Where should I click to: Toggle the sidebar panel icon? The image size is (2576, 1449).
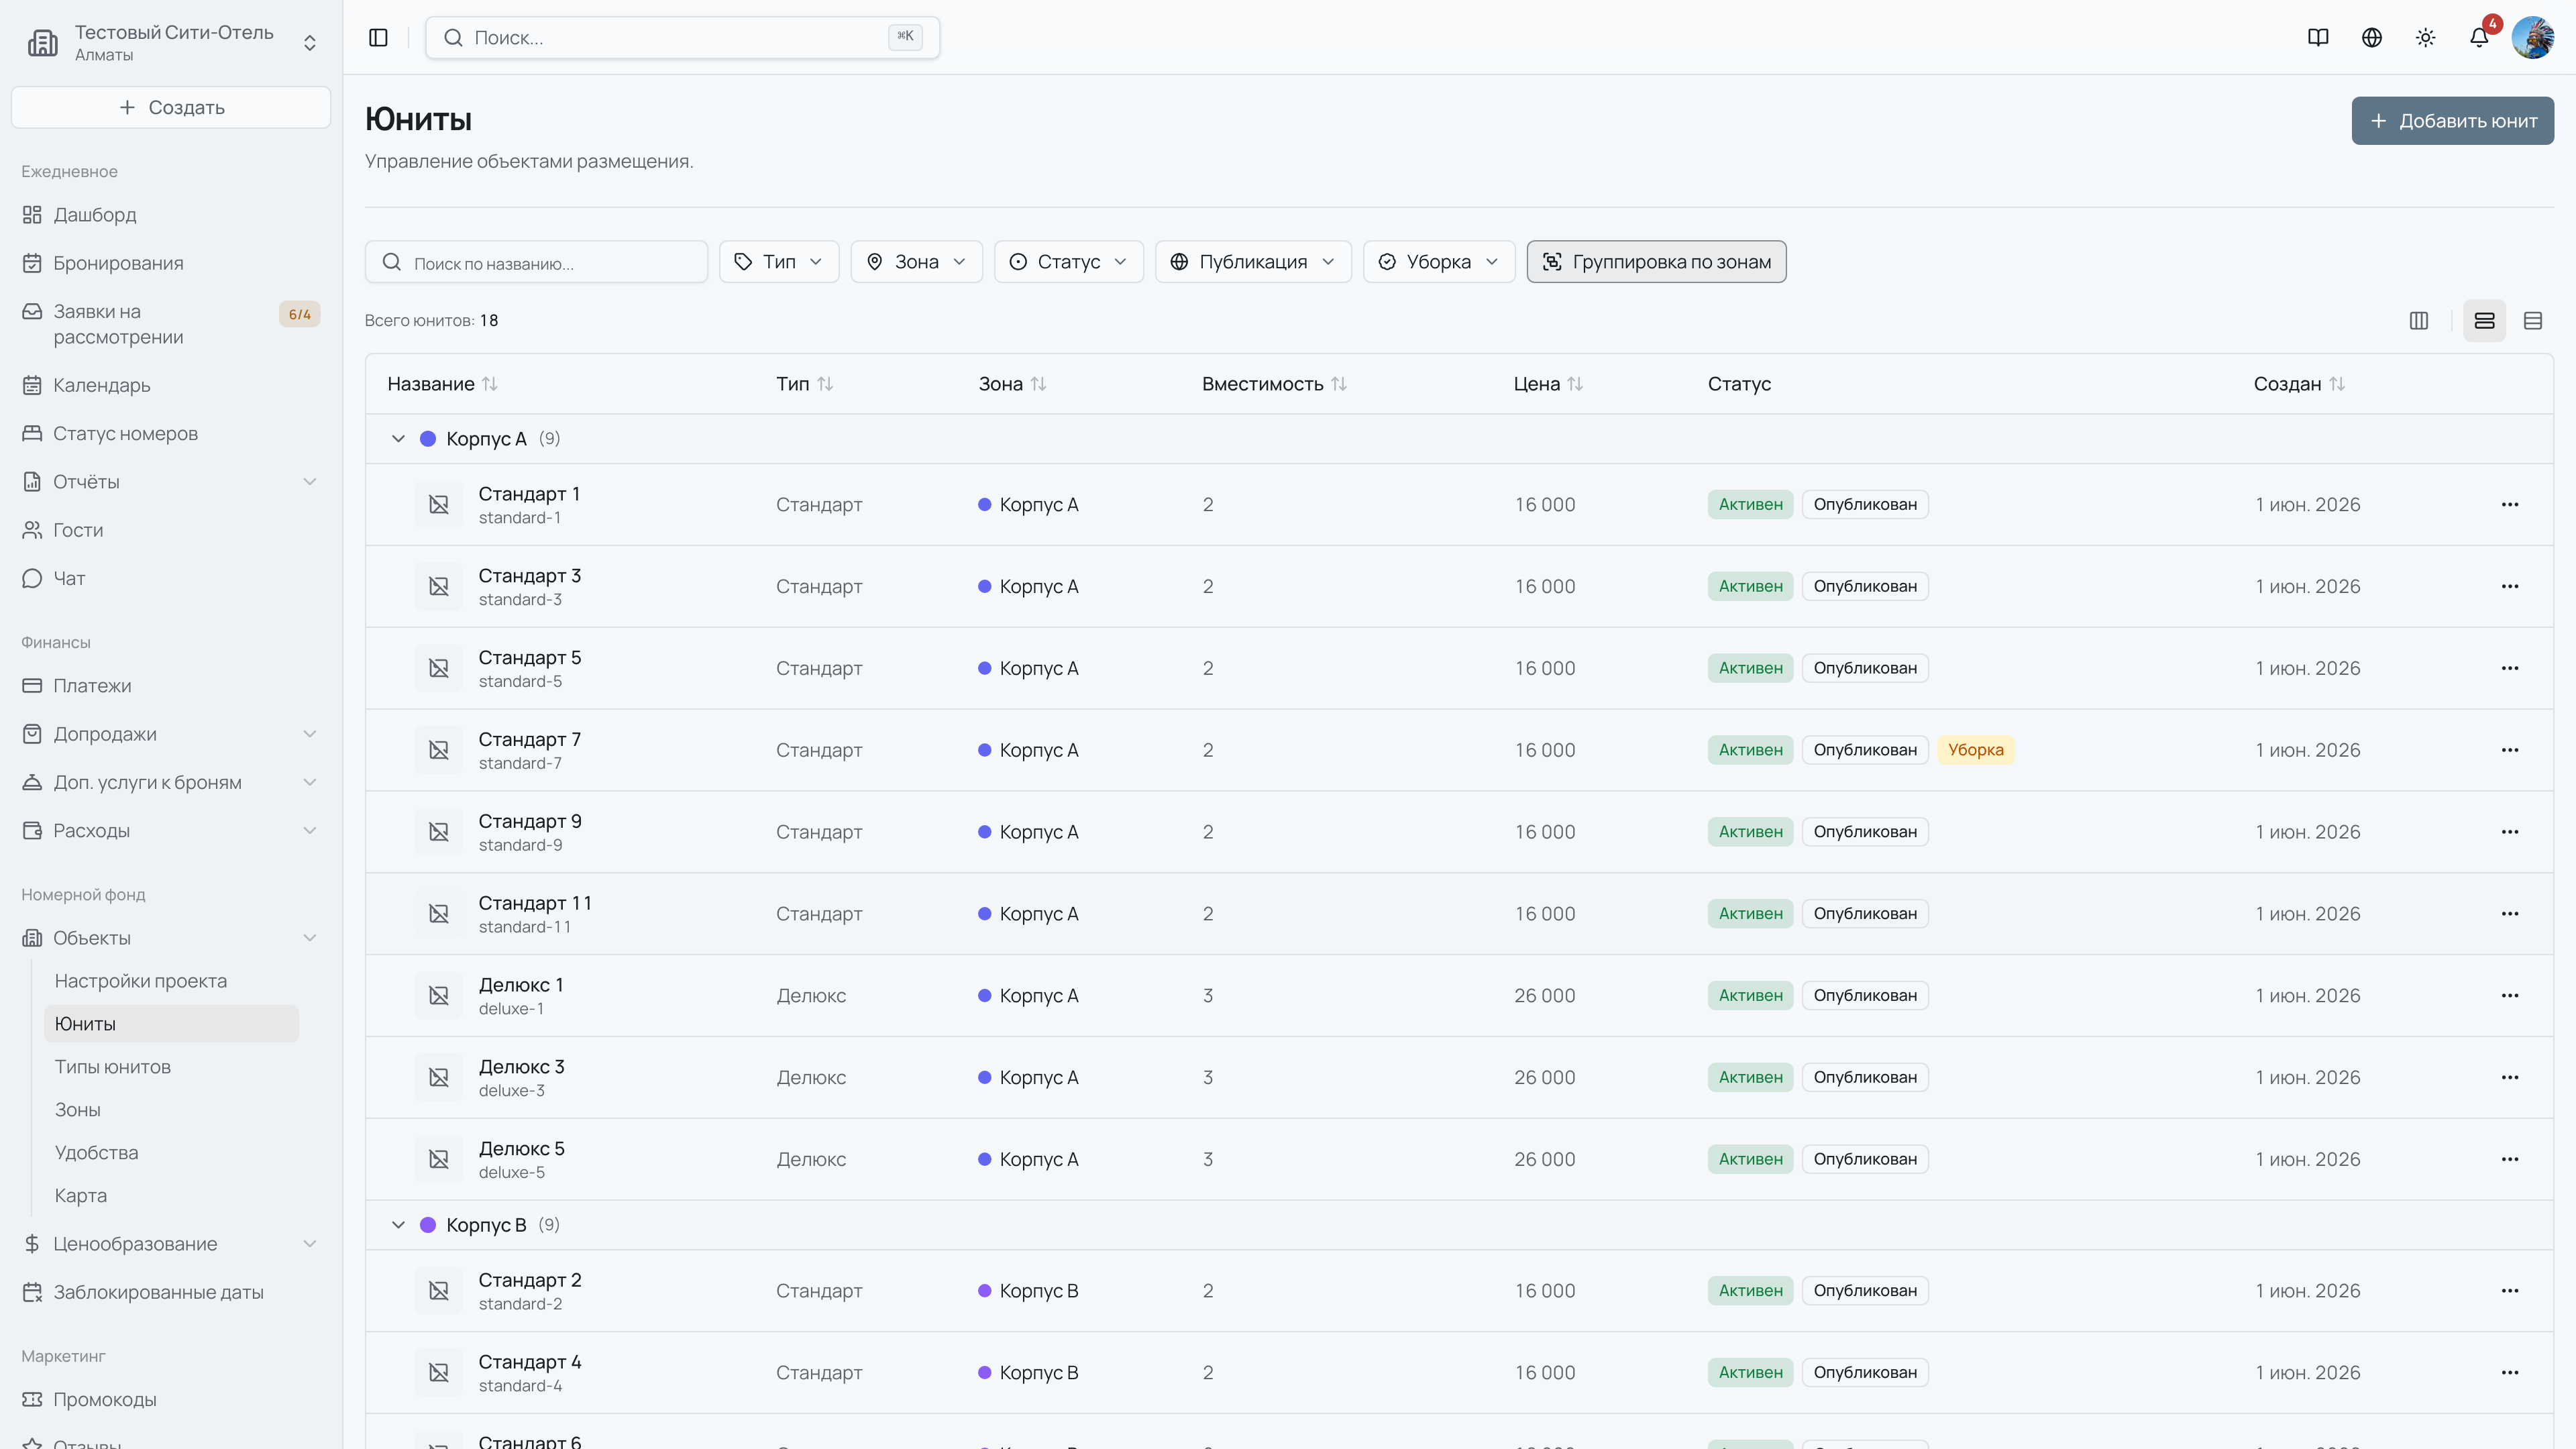[378, 37]
